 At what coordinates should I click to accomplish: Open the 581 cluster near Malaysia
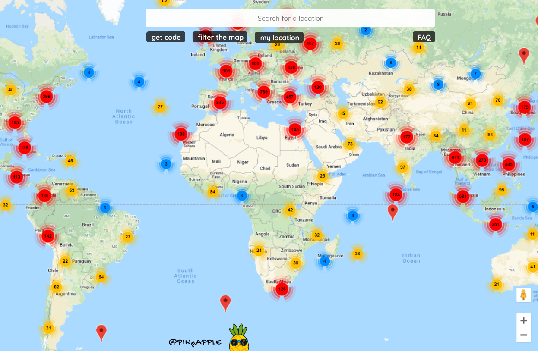[x=463, y=197]
